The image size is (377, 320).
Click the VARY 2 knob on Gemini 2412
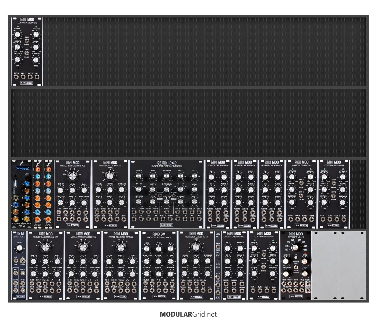click(x=195, y=189)
